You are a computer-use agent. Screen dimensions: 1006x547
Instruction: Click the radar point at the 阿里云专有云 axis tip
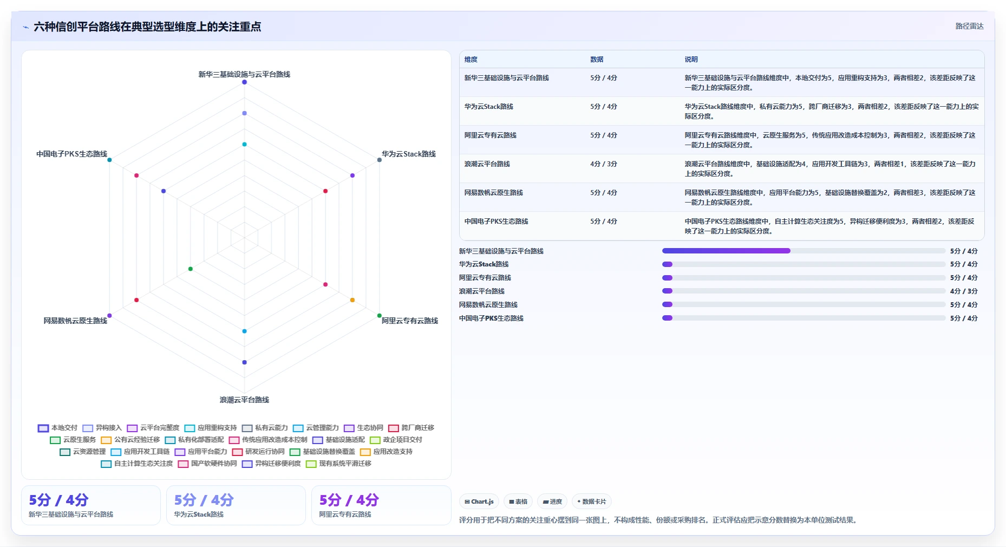coord(379,316)
